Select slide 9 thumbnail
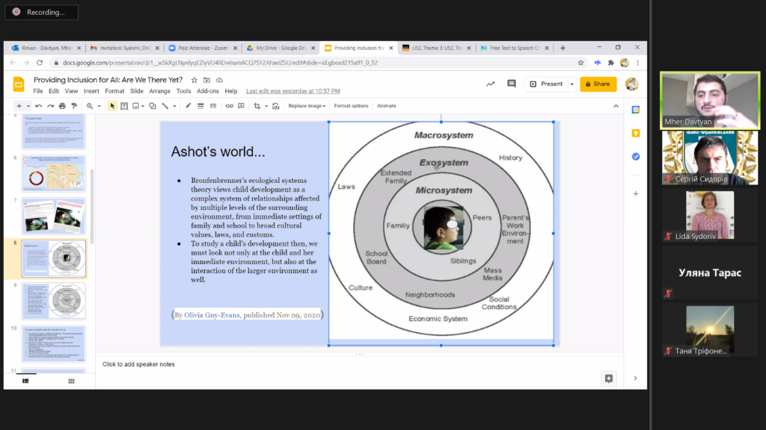The image size is (766, 430). click(x=53, y=301)
